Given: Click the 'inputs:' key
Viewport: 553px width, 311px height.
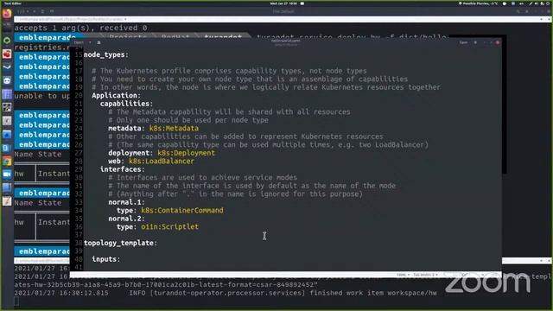Looking at the screenshot, I should pos(105,259).
